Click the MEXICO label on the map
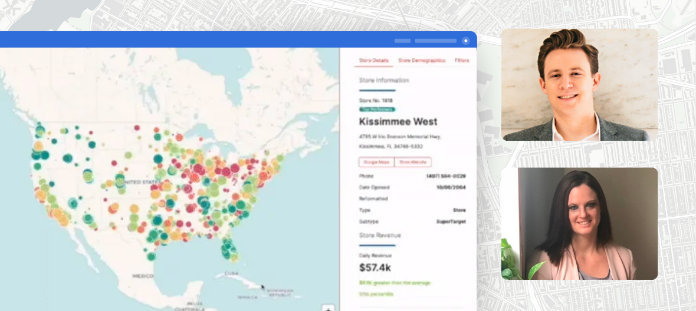This screenshot has width=696, height=311. tap(143, 276)
